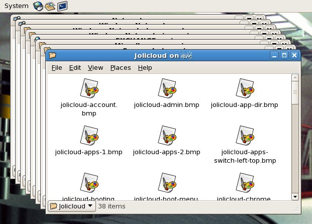Click the file name jolicloud-app-dir.bmp
312x224 pixels.
(x=244, y=105)
